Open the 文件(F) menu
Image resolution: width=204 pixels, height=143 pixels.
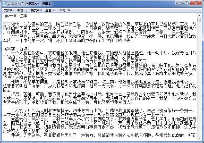pos(8,10)
